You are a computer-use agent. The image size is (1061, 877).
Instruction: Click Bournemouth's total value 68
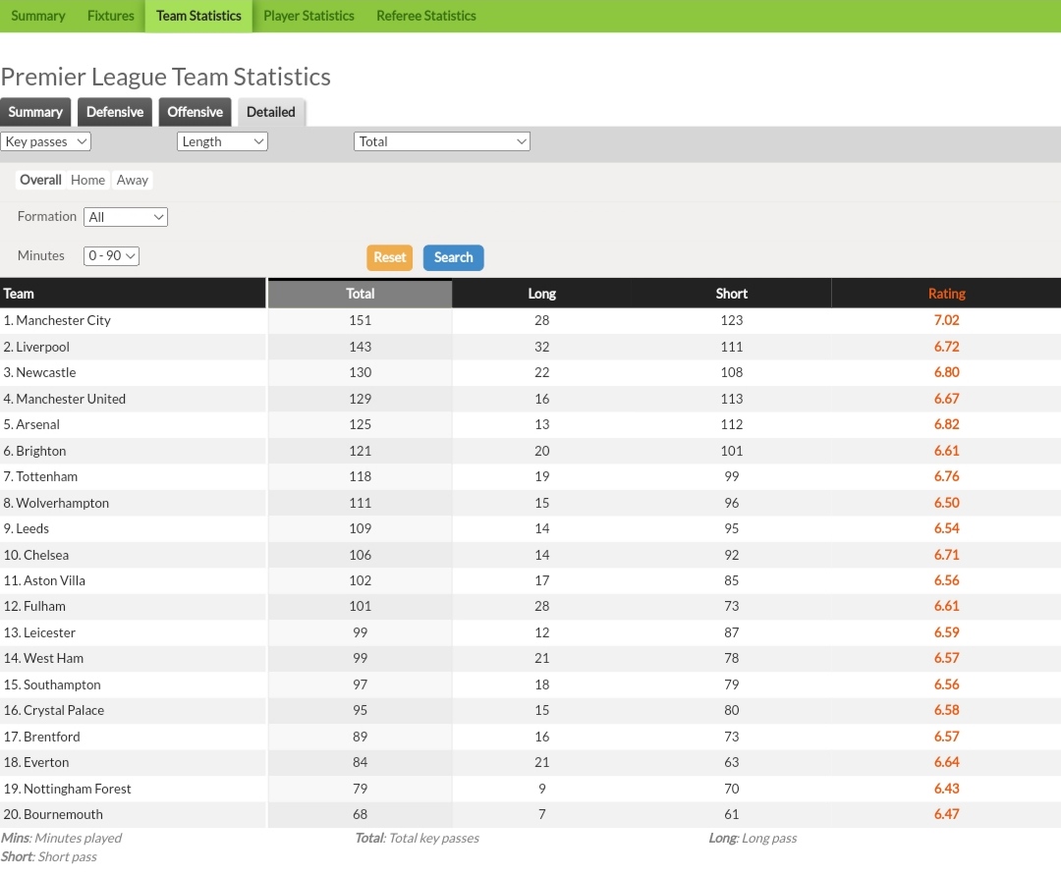[x=360, y=815]
